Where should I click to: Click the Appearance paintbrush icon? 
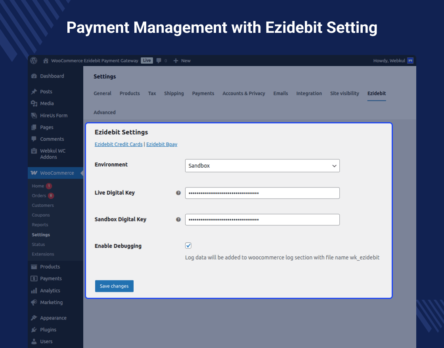(x=34, y=318)
